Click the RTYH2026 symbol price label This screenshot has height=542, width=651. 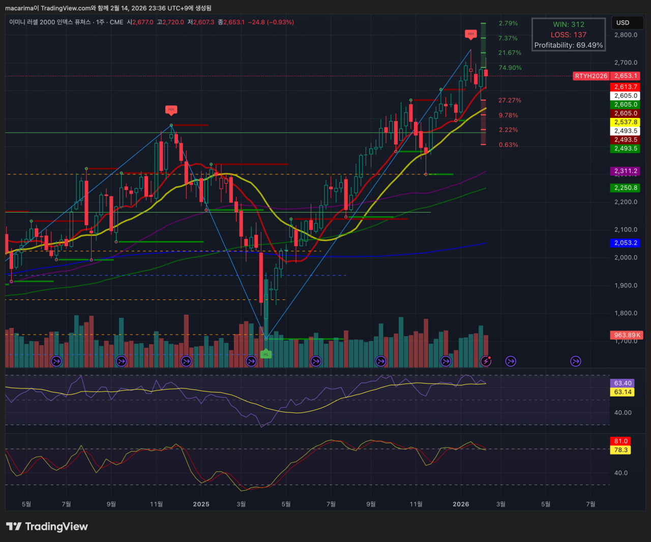click(x=591, y=76)
